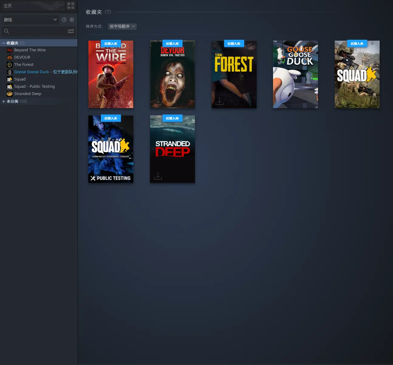Open Goose Goose Duck game cover
The height and width of the screenshot is (365, 393).
pos(296,74)
